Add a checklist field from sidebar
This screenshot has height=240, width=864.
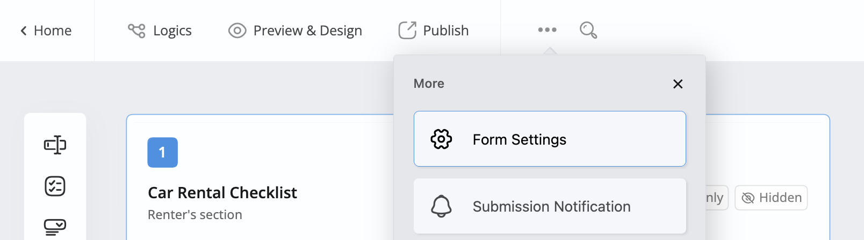tap(55, 186)
